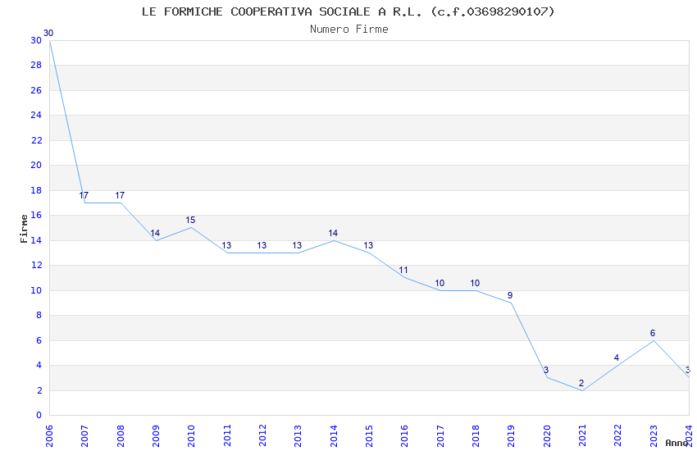Click the y-axis tick label 4
Screen dimensions: 697x451
pyautogui.click(x=39, y=365)
